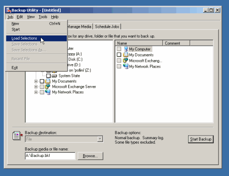Select Microsoft Exchange Server tree label

coord(74,86)
